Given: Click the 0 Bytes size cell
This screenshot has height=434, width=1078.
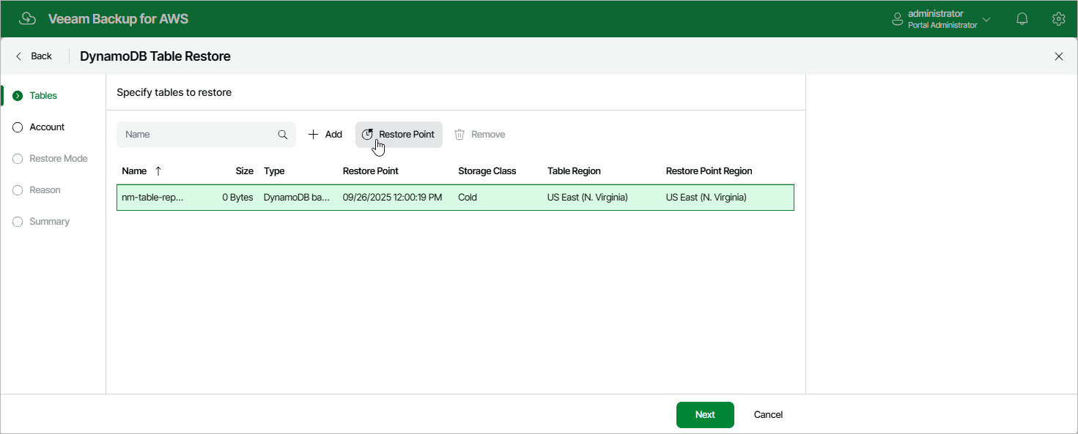Looking at the screenshot, I should coord(237,198).
